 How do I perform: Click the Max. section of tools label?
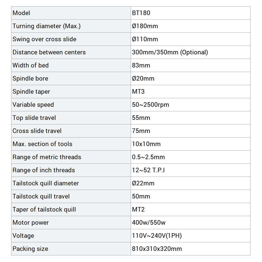(42, 144)
